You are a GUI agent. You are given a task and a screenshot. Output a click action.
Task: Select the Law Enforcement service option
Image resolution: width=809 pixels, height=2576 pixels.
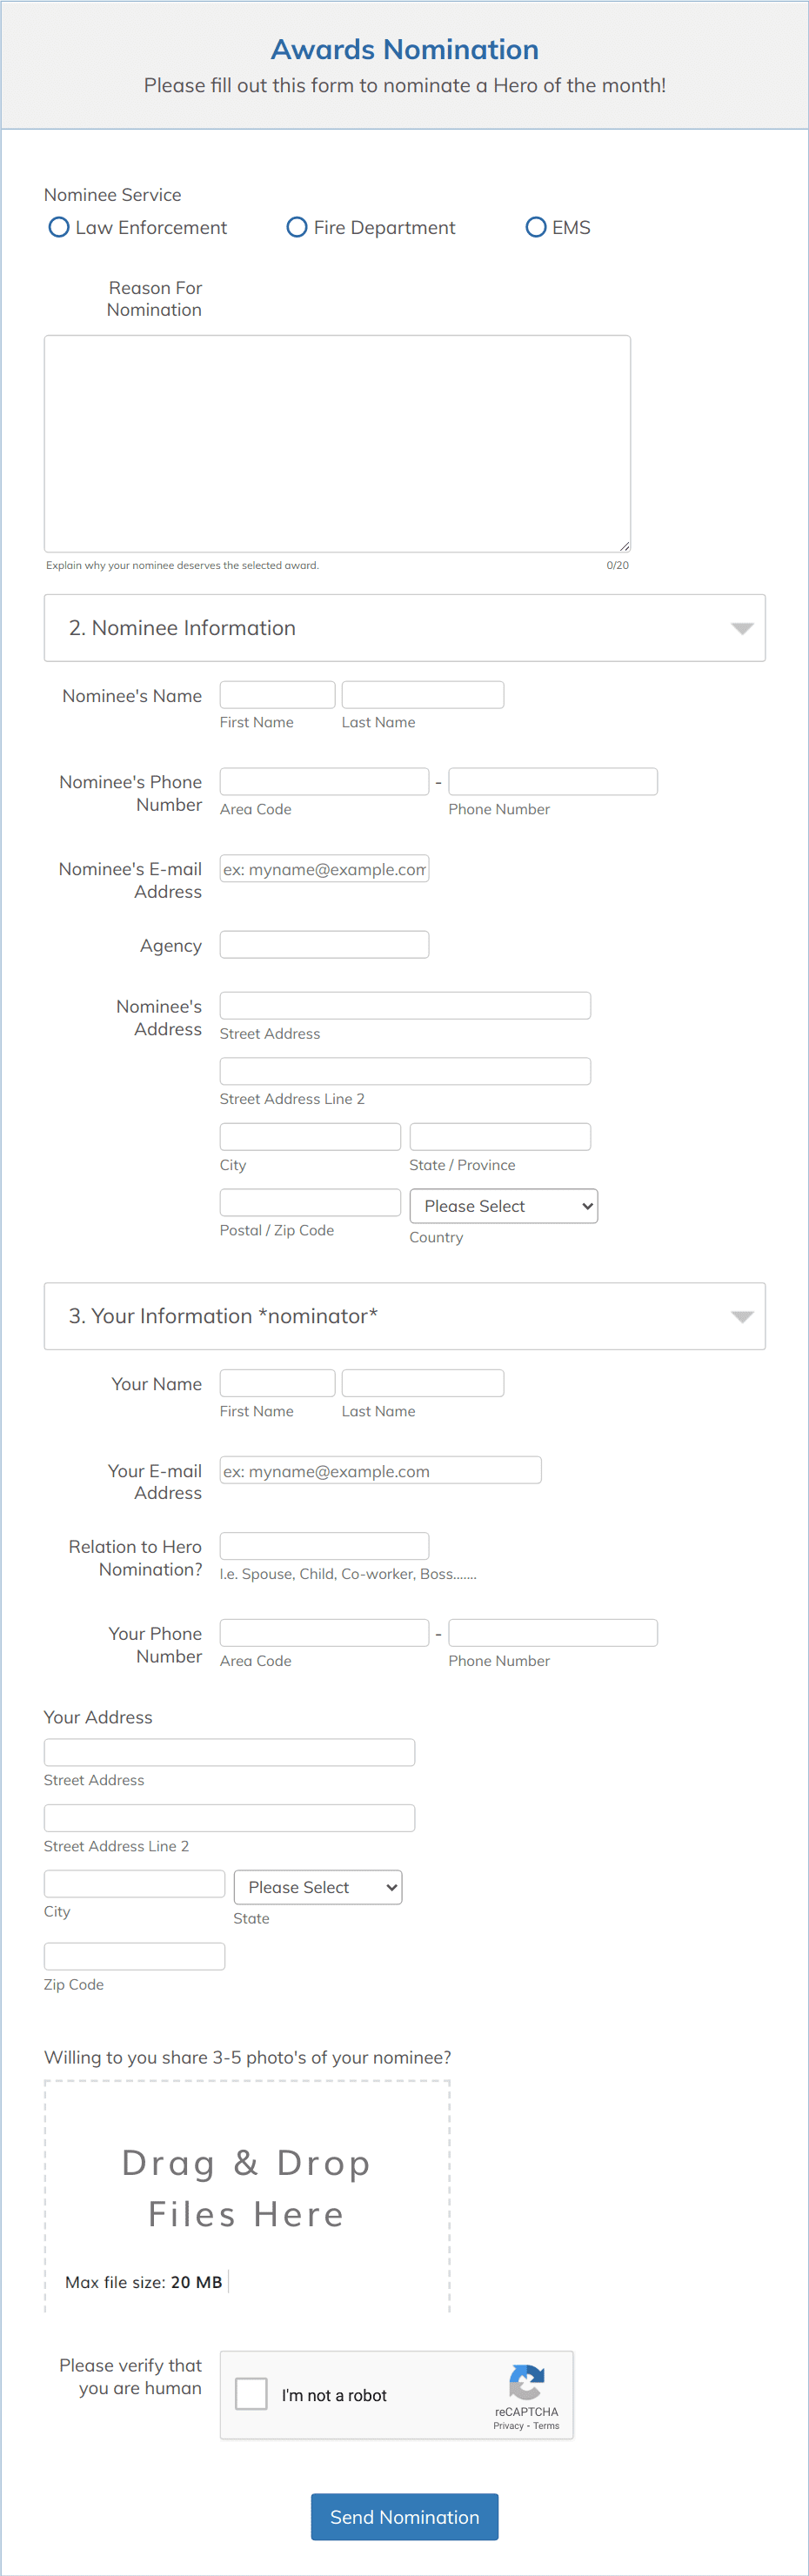coord(58,227)
